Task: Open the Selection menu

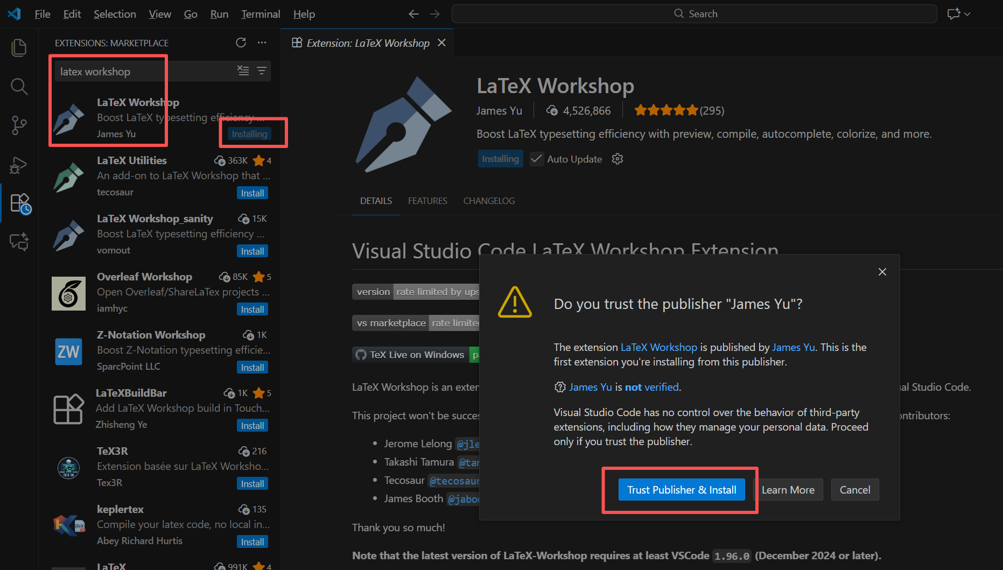Action: coord(115,14)
